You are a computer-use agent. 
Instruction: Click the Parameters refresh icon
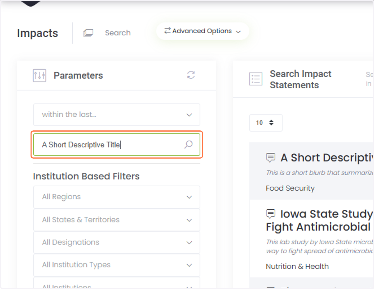pos(191,75)
